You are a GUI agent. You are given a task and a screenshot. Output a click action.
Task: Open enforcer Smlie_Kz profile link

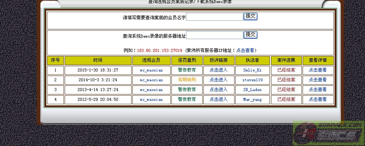tap(252, 70)
